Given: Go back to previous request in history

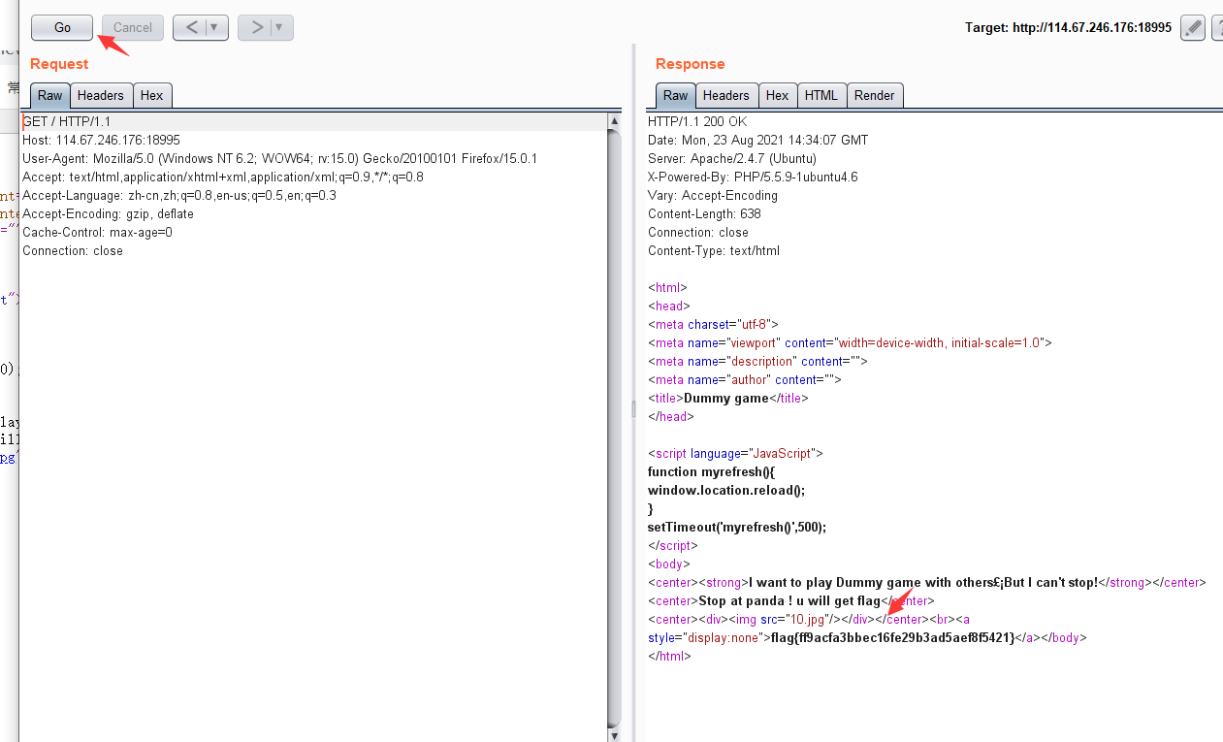Looking at the screenshot, I should (x=191, y=27).
